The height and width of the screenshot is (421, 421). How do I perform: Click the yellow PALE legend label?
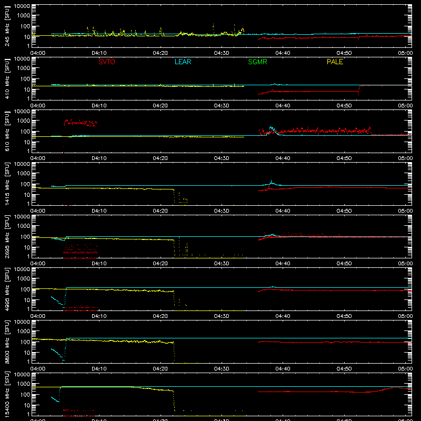pyautogui.click(x=335, y=62)
